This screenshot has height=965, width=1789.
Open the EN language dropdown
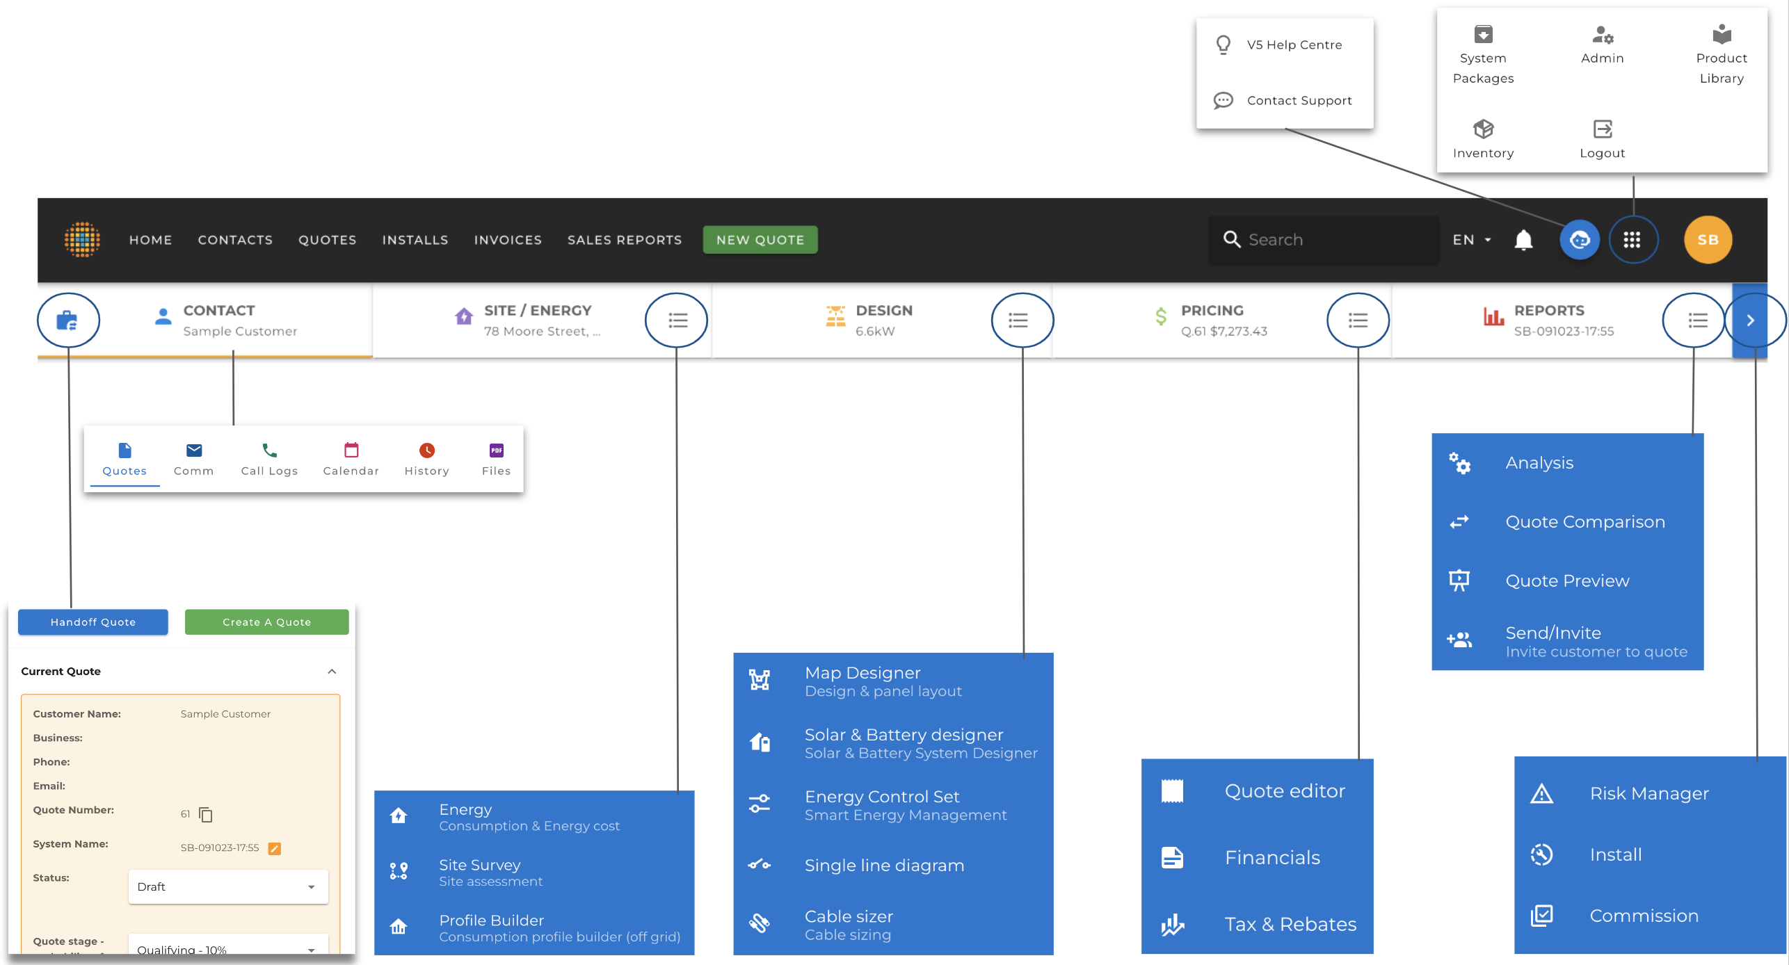1471,240
